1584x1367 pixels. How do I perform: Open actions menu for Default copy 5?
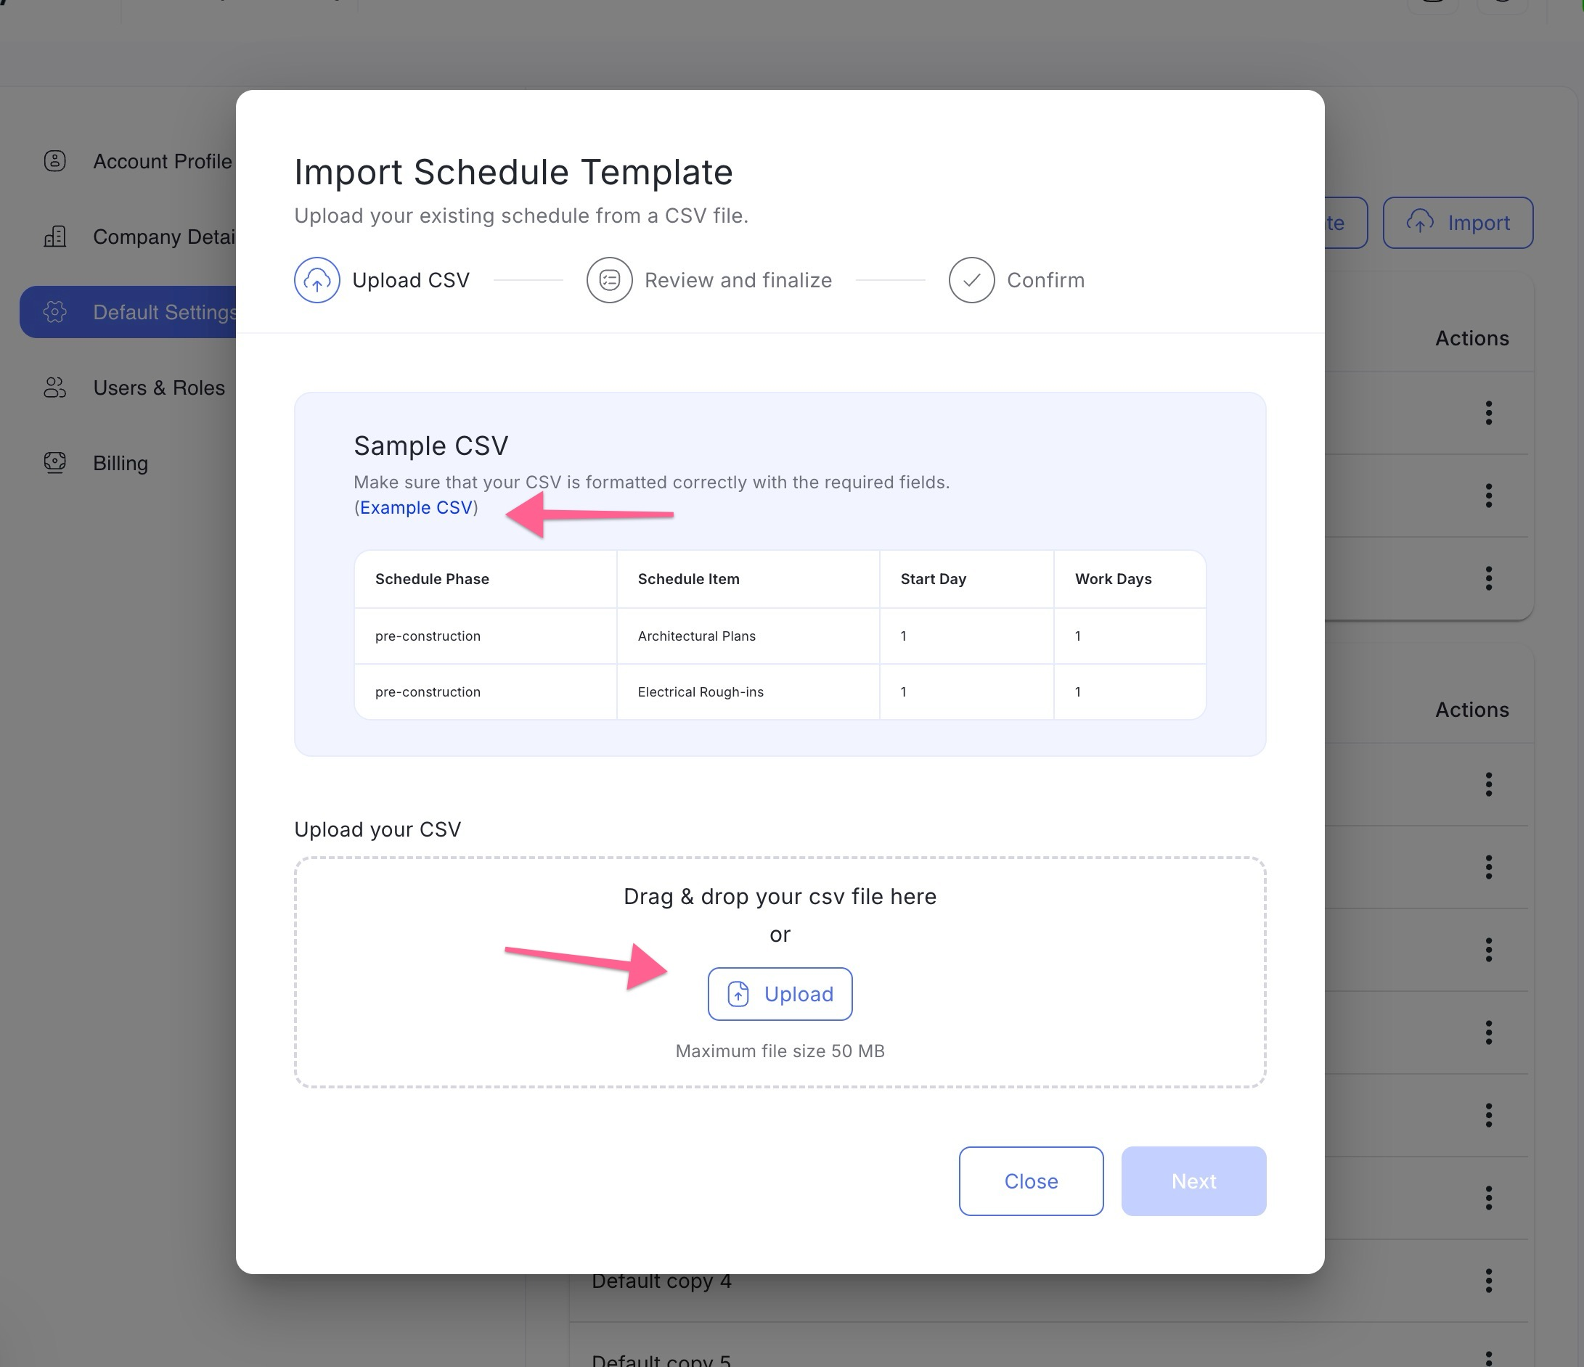[x=1488, y=1358]
